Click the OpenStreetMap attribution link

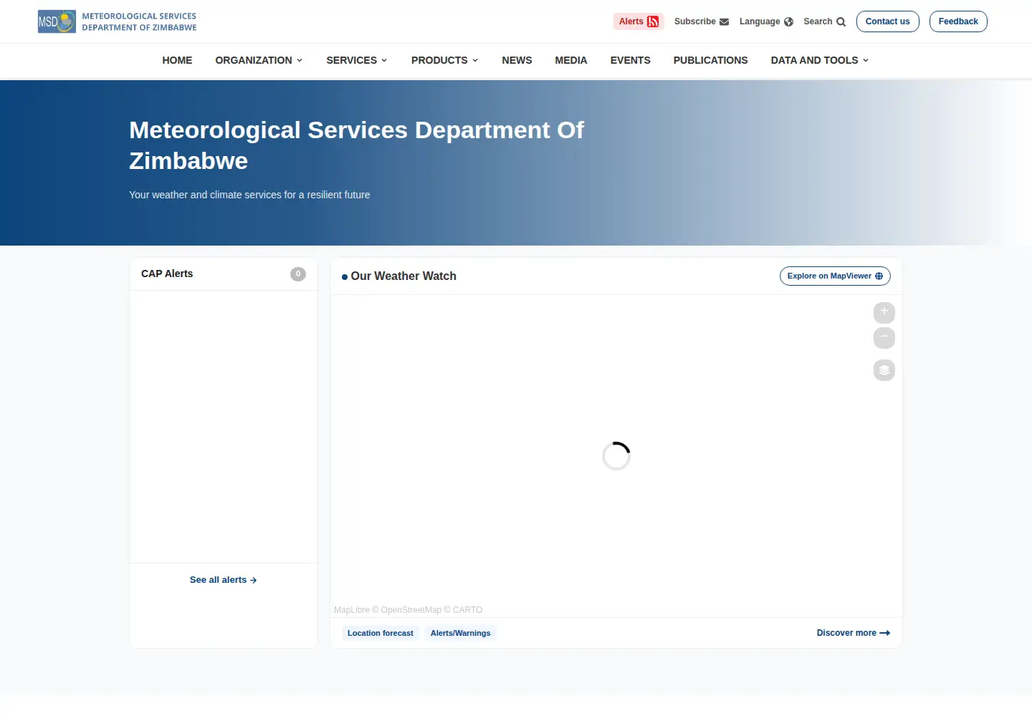[x=411, y=610]
